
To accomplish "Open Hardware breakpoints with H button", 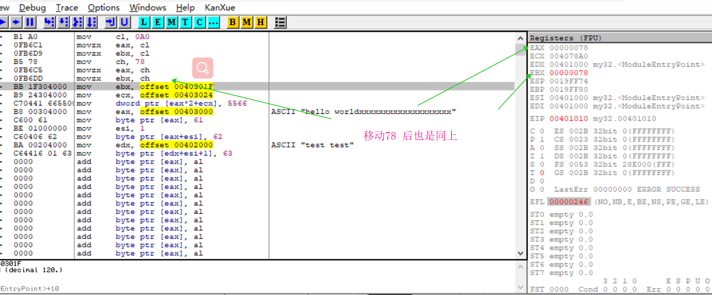I will coord(260,22).
